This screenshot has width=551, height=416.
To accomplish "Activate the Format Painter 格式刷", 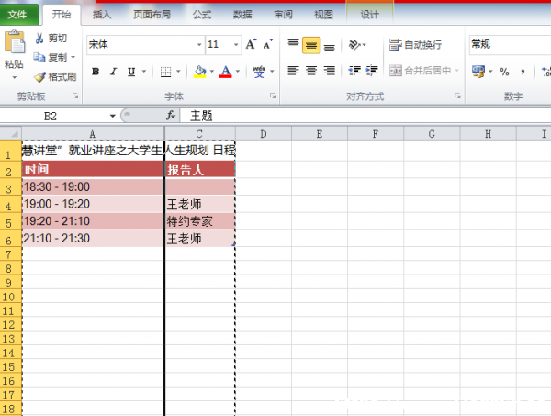I will 55,76.
